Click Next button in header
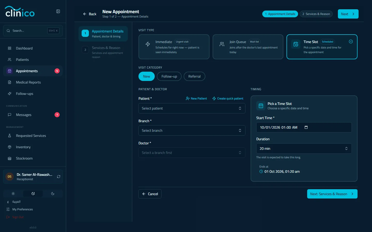Image resolution: width=372 pixels, height=232 pixels. click(348, 14)
